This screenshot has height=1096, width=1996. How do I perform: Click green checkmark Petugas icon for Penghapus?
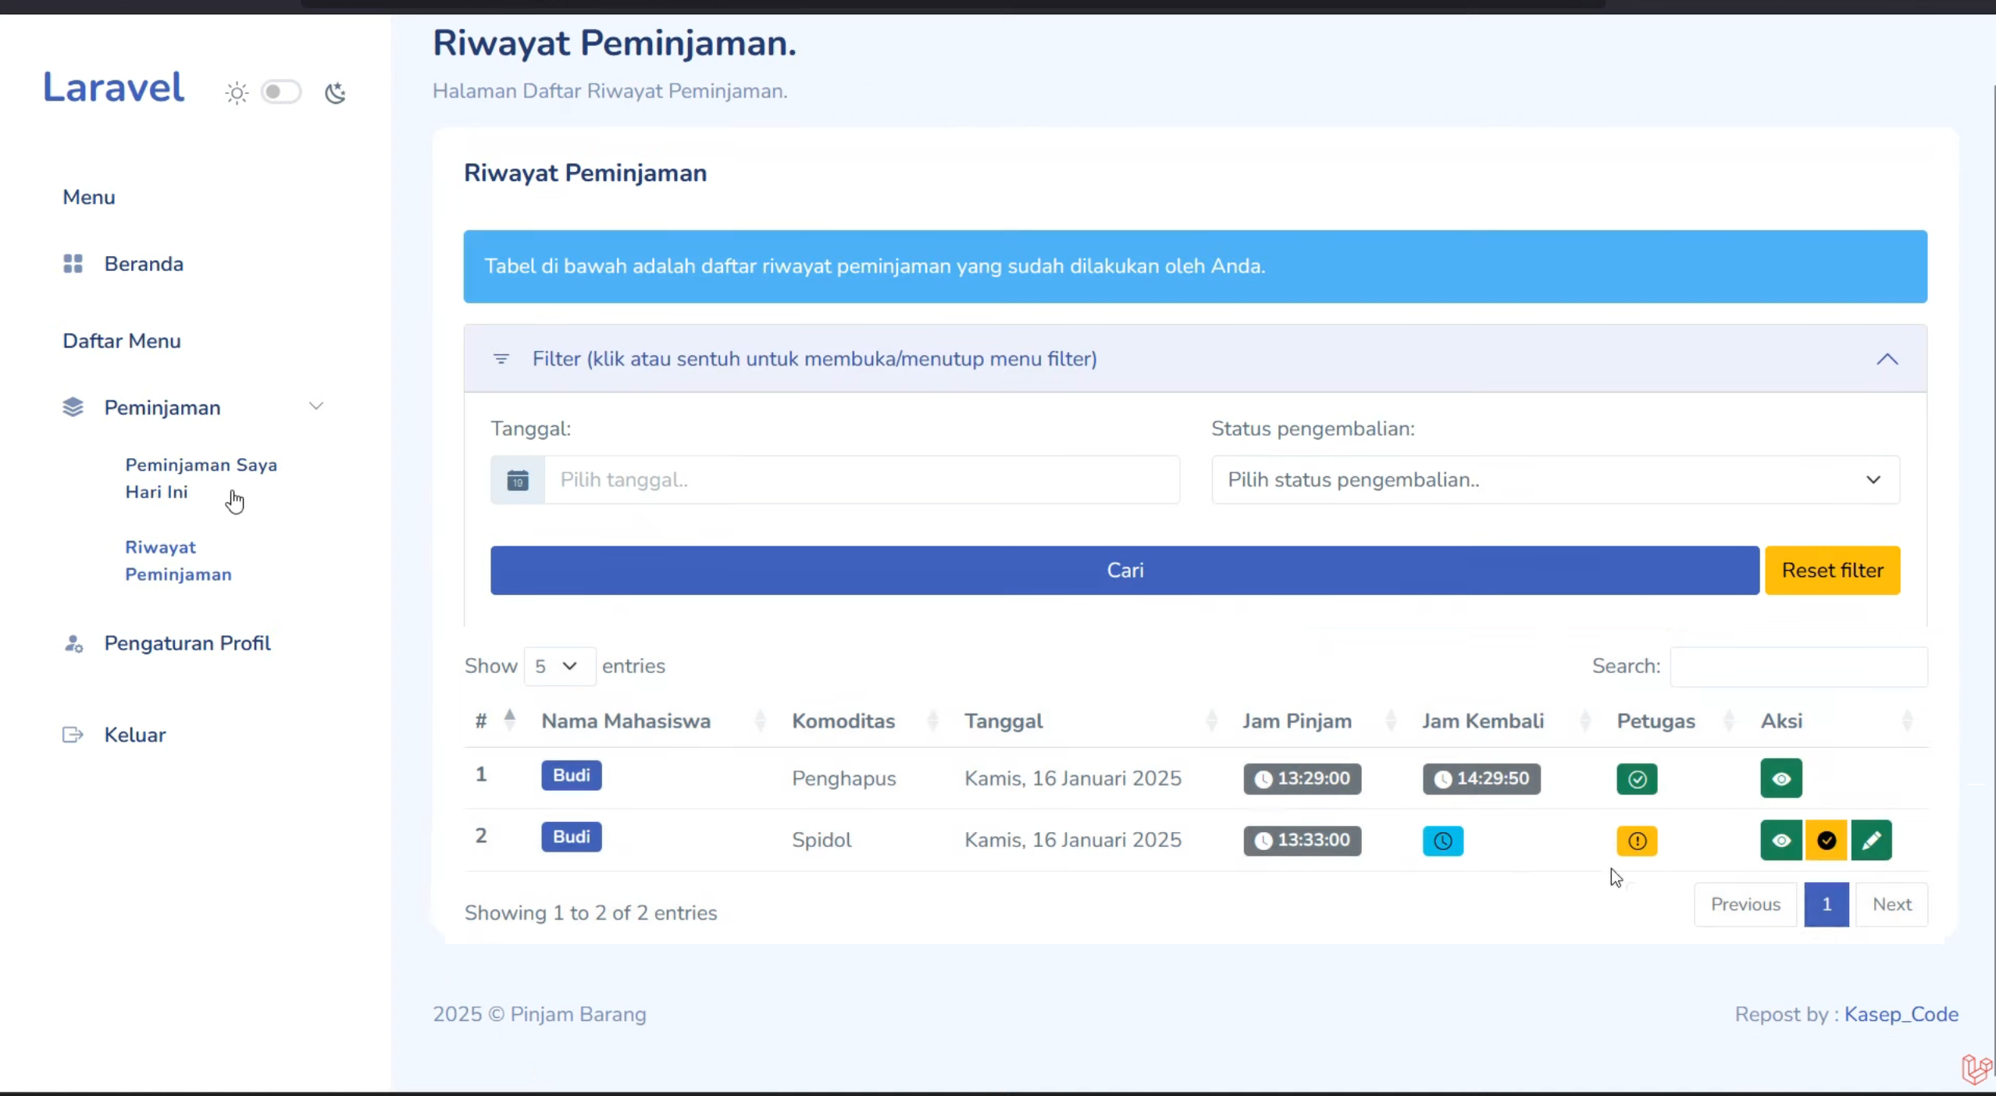click(x=1638, y=779)
